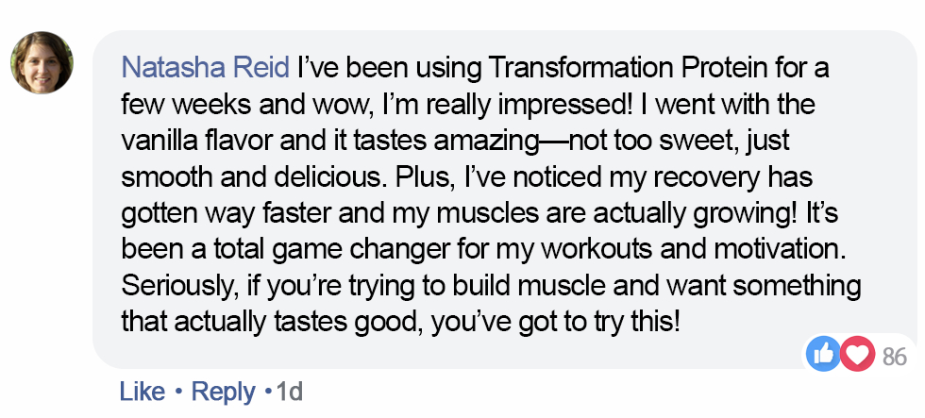Image resolution: width=925 pixels, height=418 pixels.
Task: Open the Natasha Reid profile name link
Action: click(x=207, y=69)
